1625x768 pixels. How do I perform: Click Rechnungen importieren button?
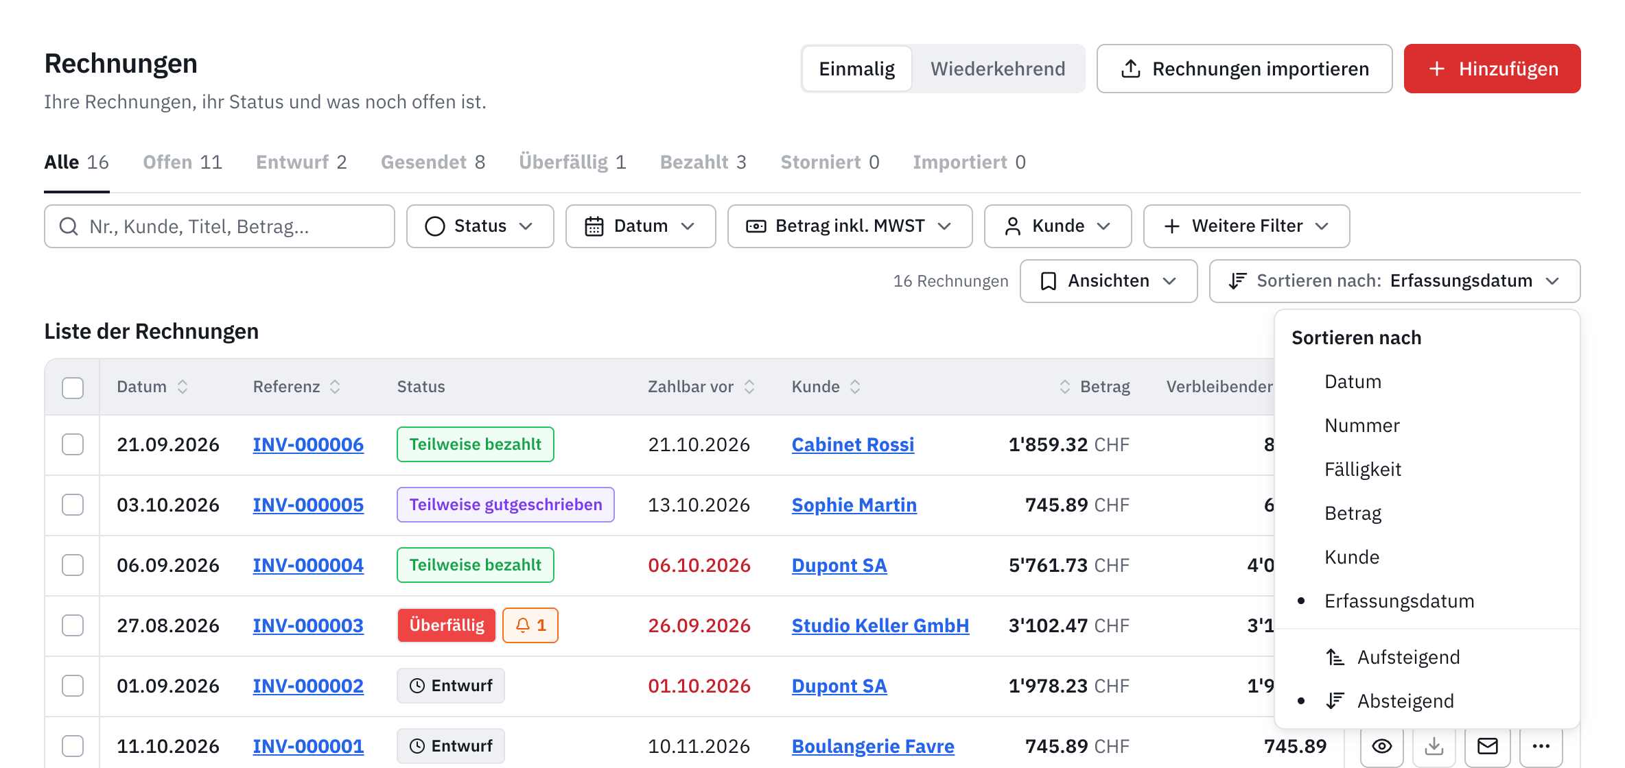click(1244, 69)
